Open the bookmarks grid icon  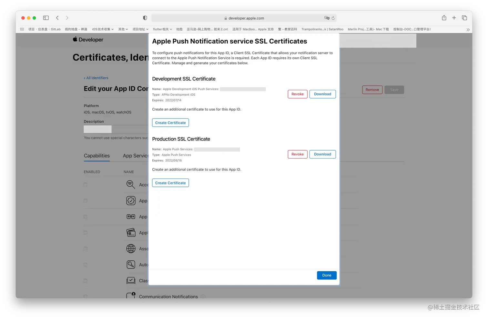(22, 29)
